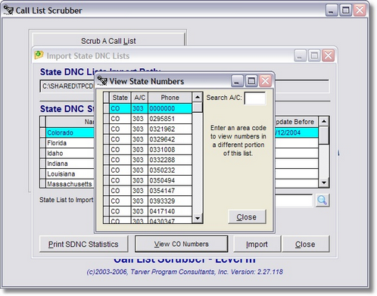Viewport: 377px width, 296px height.
Task: Click magnifier browse icon beside State List to Import
Action: tap(322, 201)
